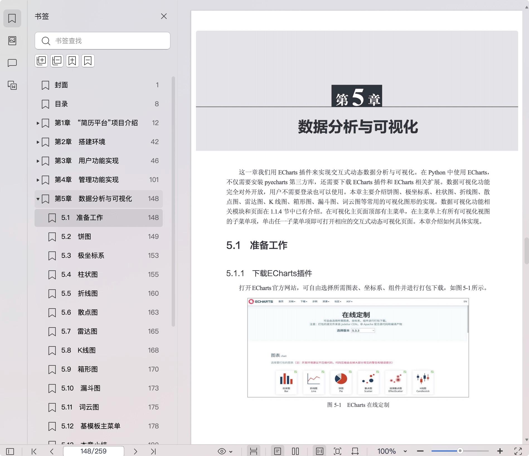
Task: Jump to bookmark 5.10 漏斗图
Action: coord(99,388)
